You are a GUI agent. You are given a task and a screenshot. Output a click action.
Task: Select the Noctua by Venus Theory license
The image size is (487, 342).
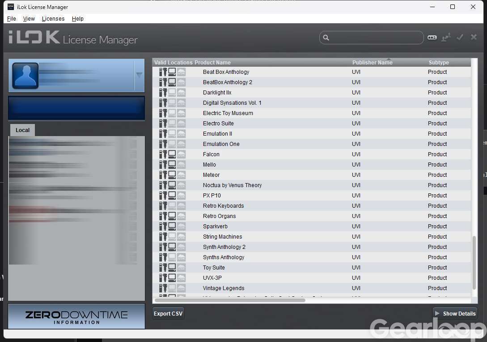coord(312,185)
